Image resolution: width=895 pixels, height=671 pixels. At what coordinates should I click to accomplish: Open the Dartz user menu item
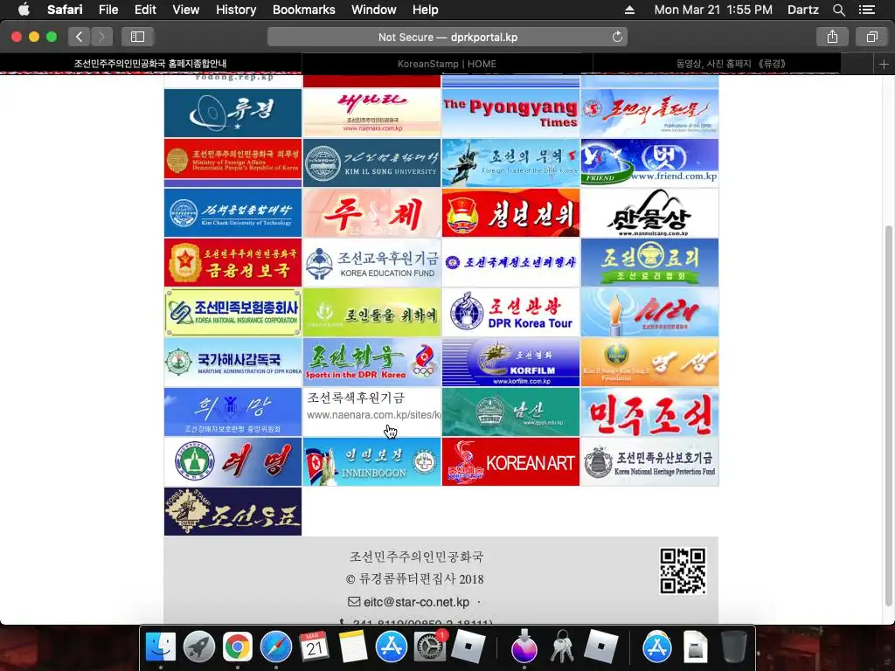(802, 10)
